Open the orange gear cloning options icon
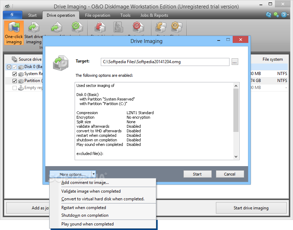The width and height of the screenshot is (293, 230). (176, 27)
